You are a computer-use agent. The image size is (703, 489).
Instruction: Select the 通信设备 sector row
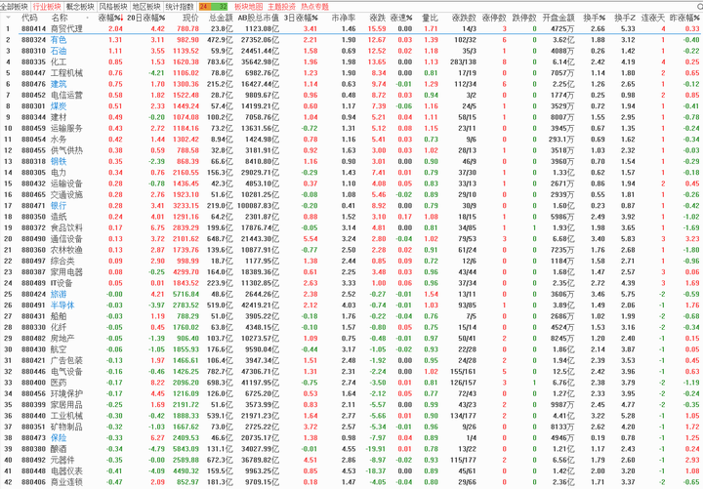coord(351,239)
